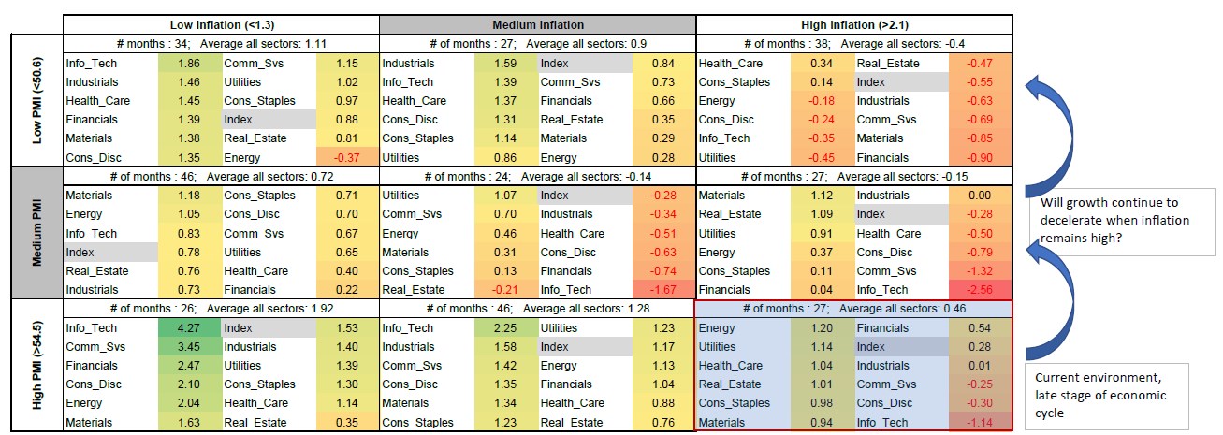Select the High Inflation (>2.1) column header
This screenshot has width=1223, height=435.
click(853, 24)
